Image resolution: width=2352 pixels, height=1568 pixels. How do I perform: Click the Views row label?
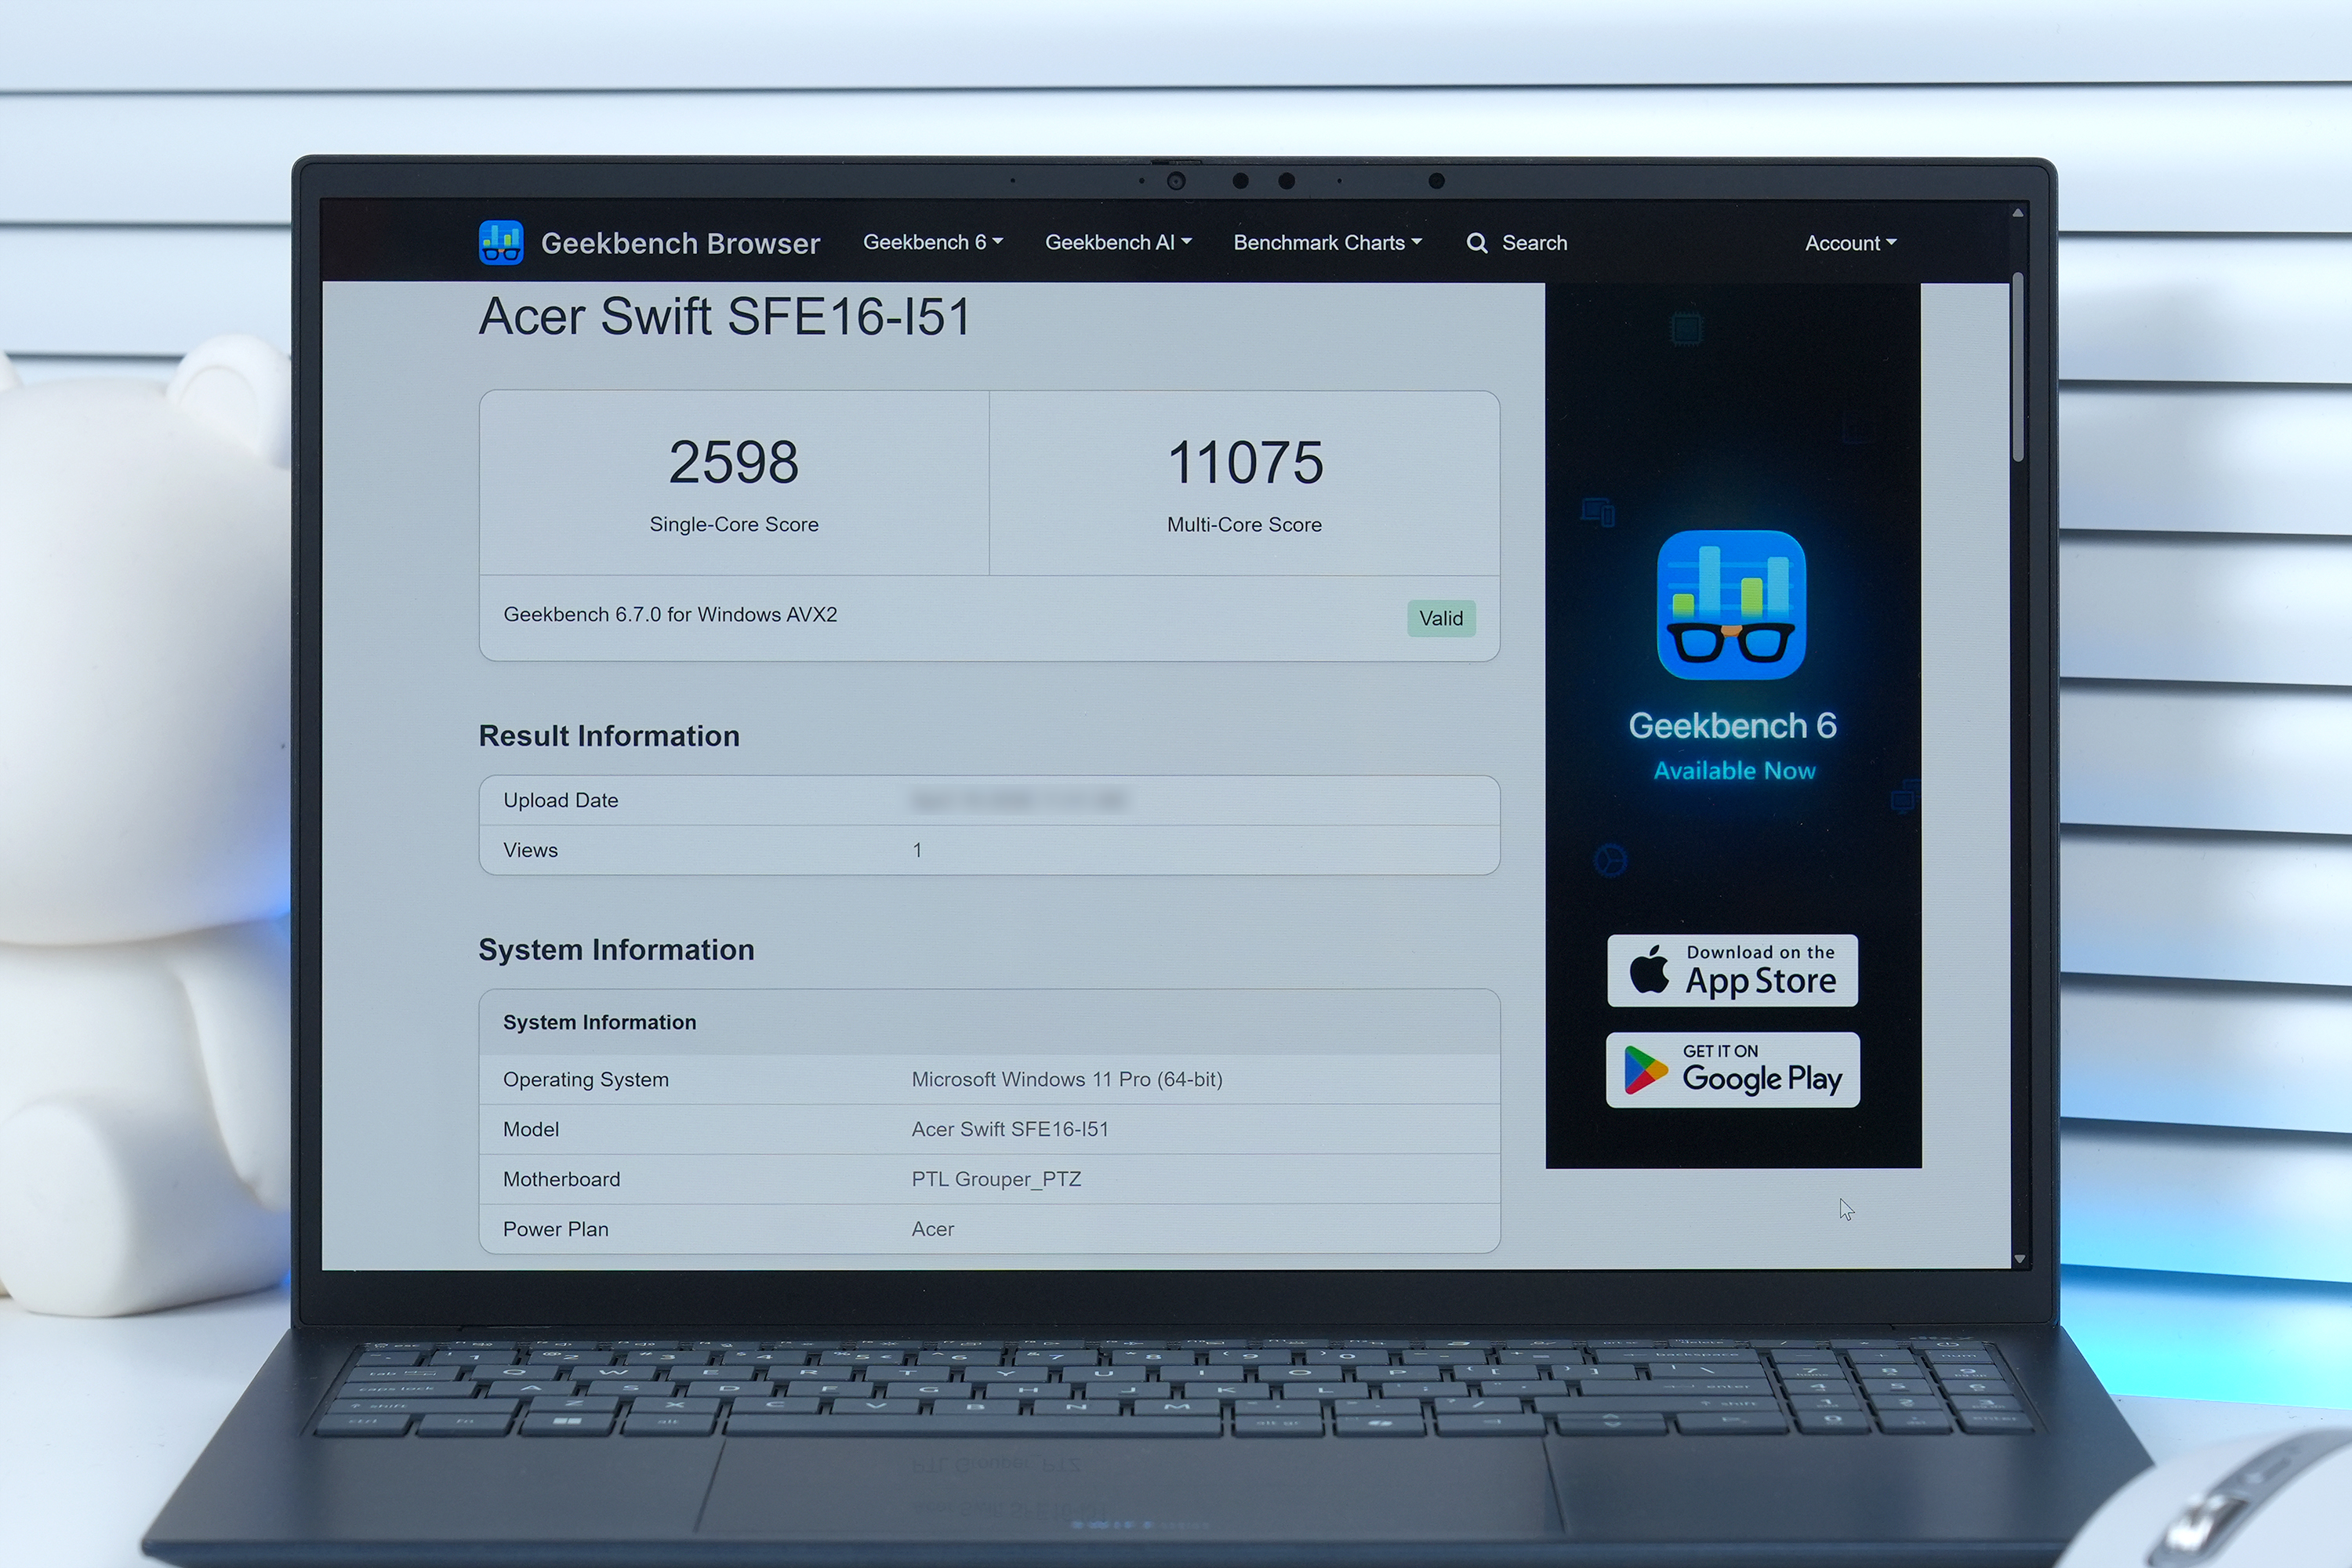pos(531,850)
